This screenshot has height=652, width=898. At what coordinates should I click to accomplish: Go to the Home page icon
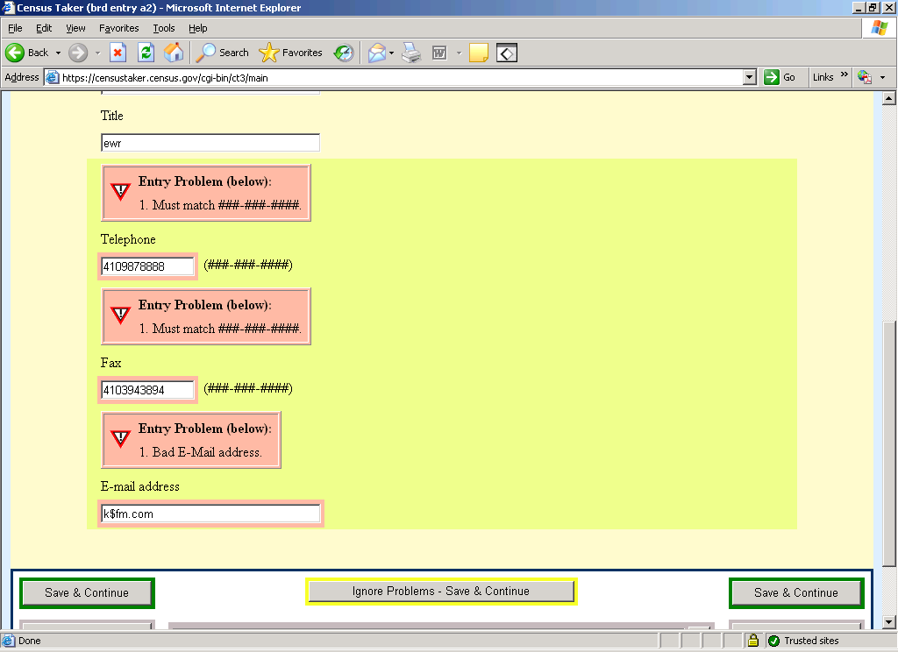click(174, 53)
